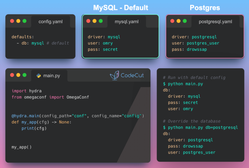
Task: Maximize main.py window with green dot
Action: pyautogui.click(x=24, y=75)
